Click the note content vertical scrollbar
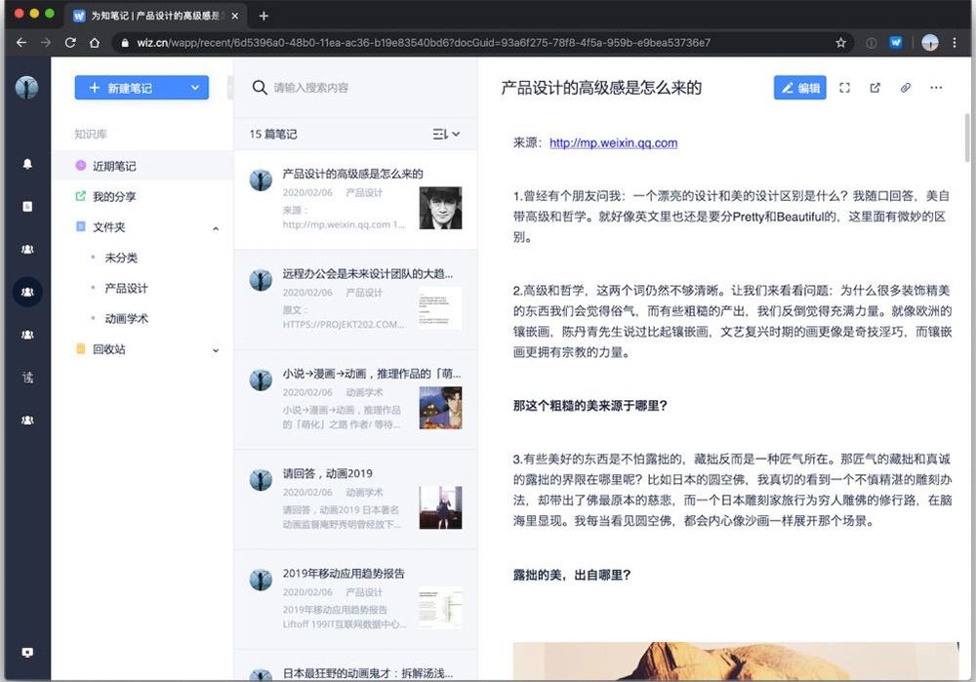The width and height of the screenshot is (976, 682). pyautogui.click(x=966, y=138)
